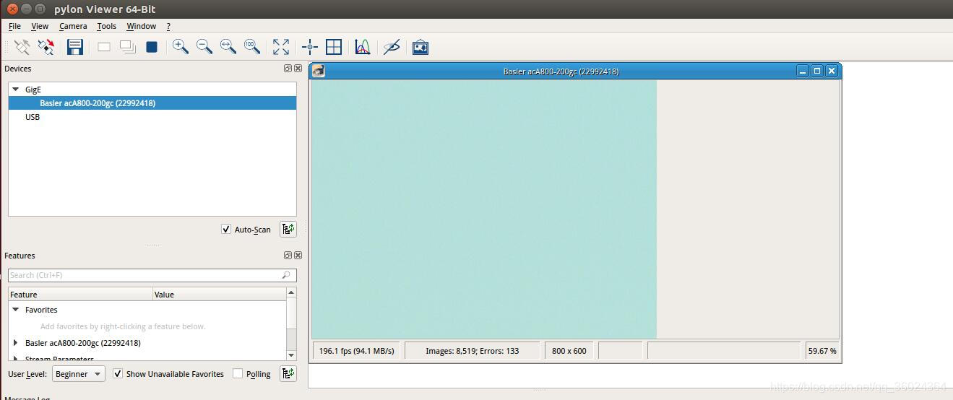Image resolution: width=953 pixels, height=400 pixels.
Task: Click the picture frame toolbar icon
Action: pyautogui.click(x=421, y=48)
